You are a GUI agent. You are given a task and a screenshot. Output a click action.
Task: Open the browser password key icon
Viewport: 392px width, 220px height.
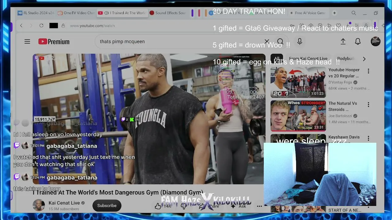pyautogui.click(x=292, y=26)
